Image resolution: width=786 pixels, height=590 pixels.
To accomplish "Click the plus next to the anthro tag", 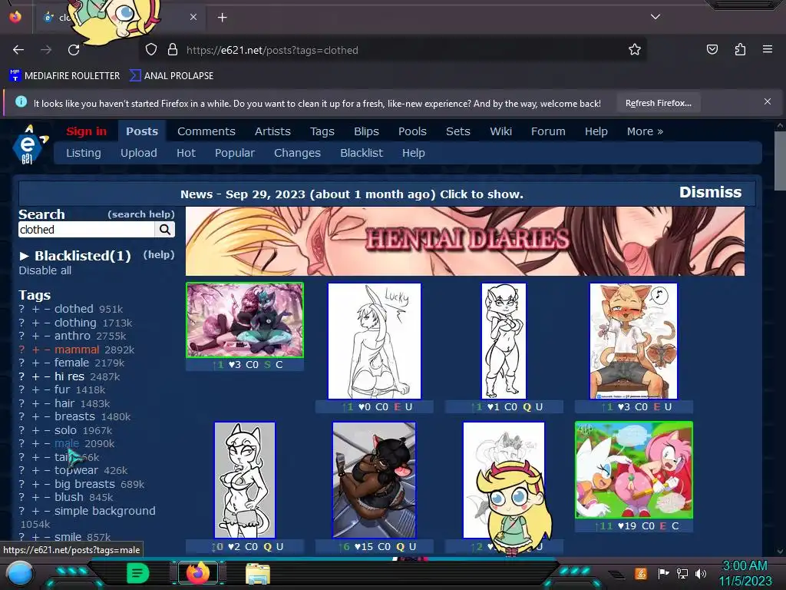I will (x=35, y=336).
